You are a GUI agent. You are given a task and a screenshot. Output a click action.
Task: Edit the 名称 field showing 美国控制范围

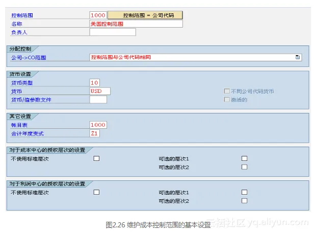[136, 24]
